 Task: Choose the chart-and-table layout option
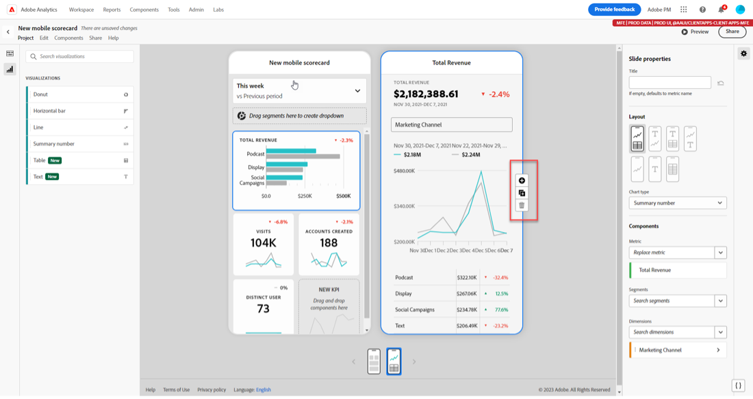coord(637,139)
